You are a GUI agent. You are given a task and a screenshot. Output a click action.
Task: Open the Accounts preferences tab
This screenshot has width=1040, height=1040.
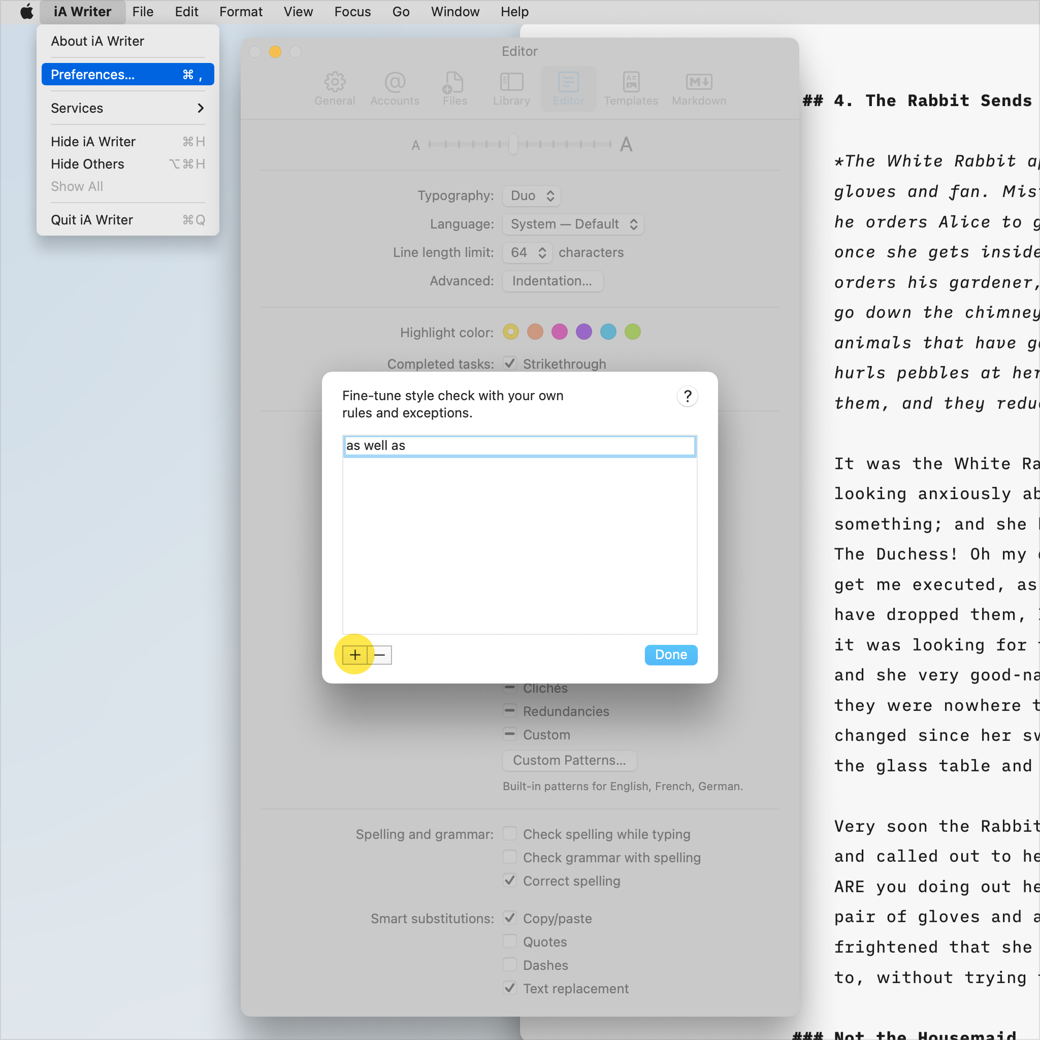(395, 89)
